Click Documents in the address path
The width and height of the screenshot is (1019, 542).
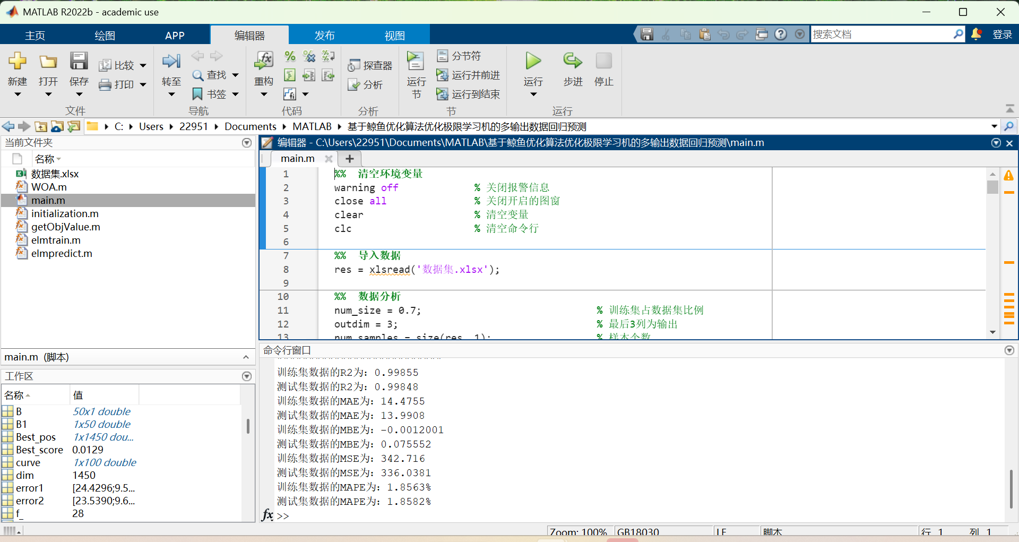pyautogui.click(x=251, y=126)
